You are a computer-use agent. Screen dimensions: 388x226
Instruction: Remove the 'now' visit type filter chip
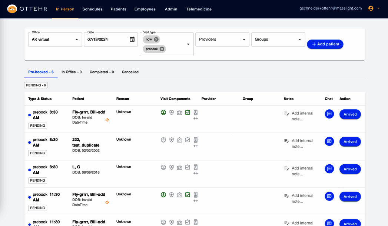156,39
